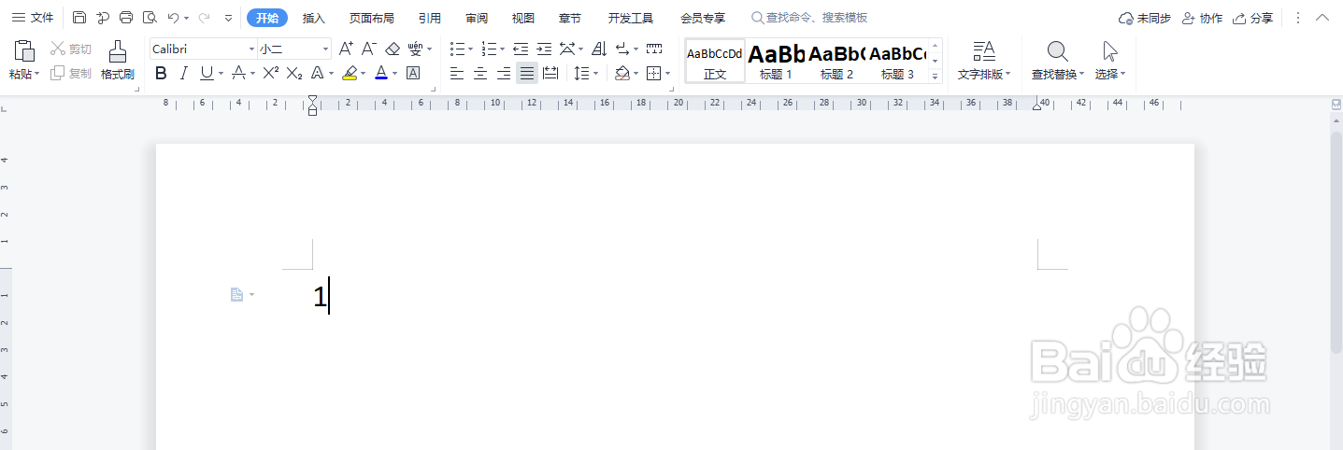This screenshot has width=1343, height=450.
Task: Click the Paste clipboard icon
Action: 25,51
